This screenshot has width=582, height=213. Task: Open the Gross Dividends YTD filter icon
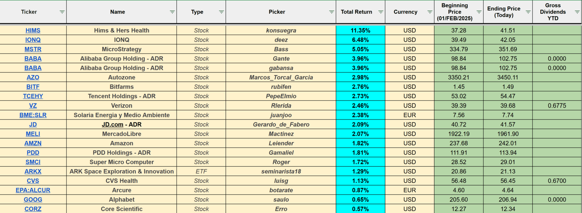(577, 12)
